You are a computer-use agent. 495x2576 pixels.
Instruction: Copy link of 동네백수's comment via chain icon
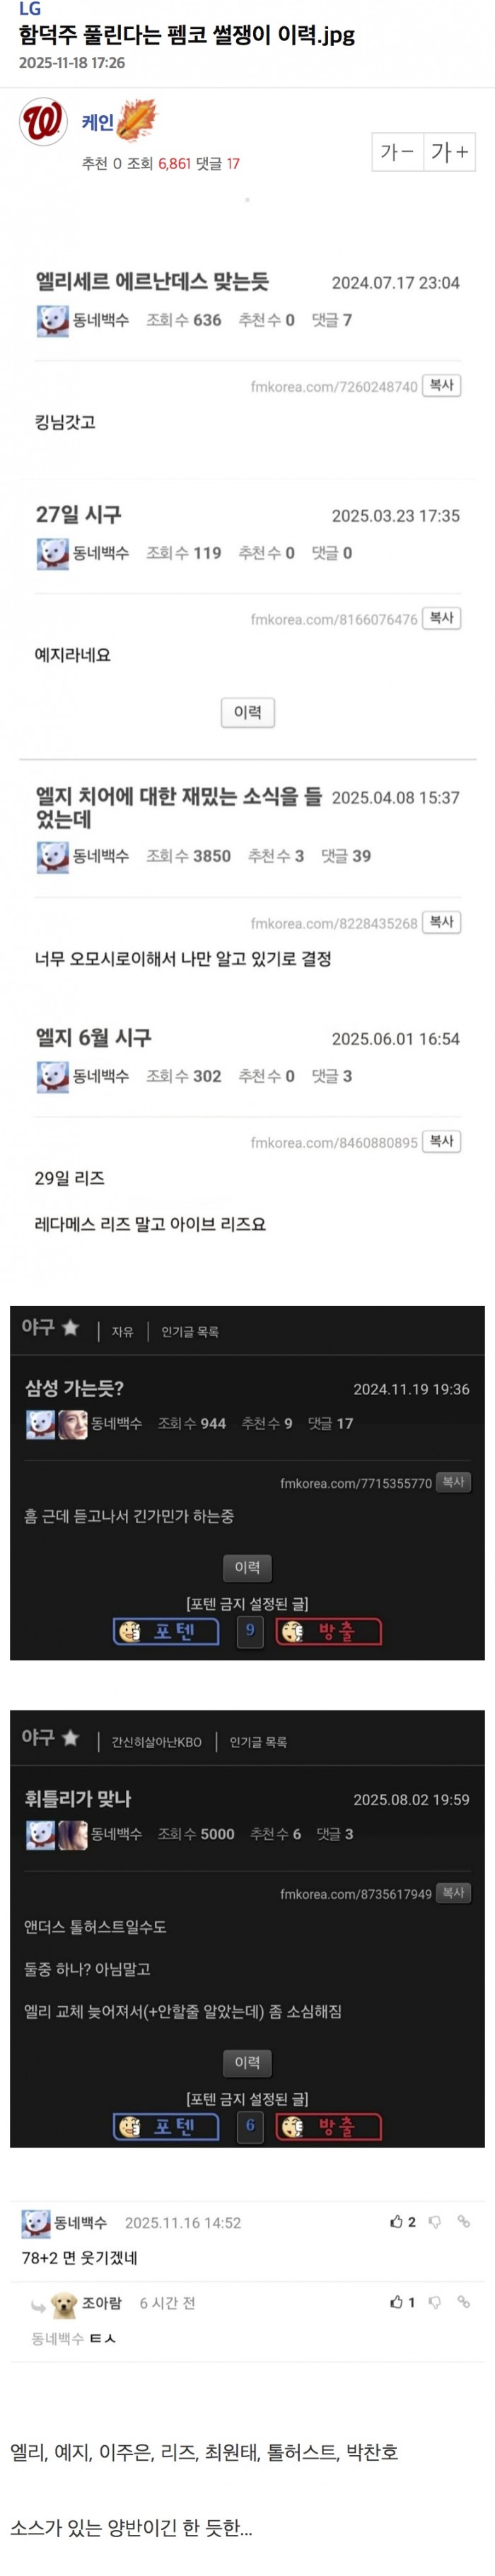464,2222
